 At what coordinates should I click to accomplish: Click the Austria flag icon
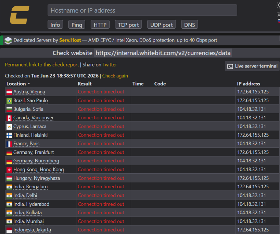pos(9,92)
